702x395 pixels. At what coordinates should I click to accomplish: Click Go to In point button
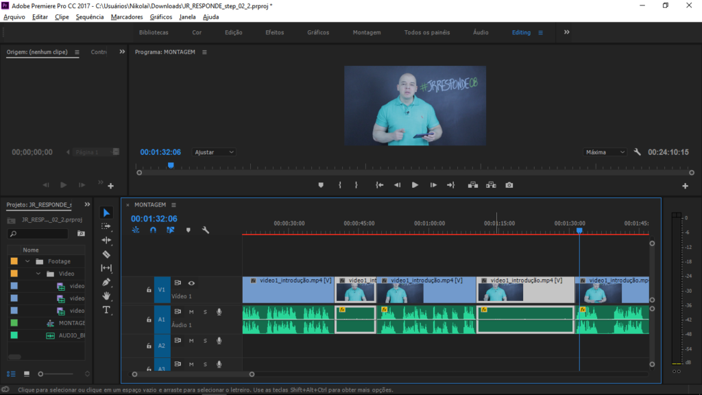pos(379,185)
